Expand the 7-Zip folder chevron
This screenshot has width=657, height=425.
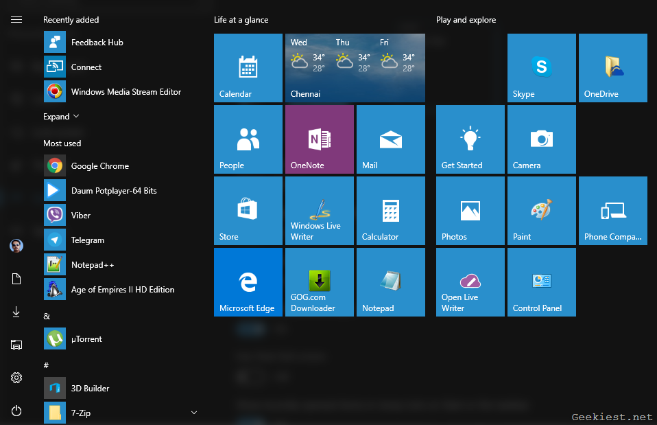click(x=193, y=413)
